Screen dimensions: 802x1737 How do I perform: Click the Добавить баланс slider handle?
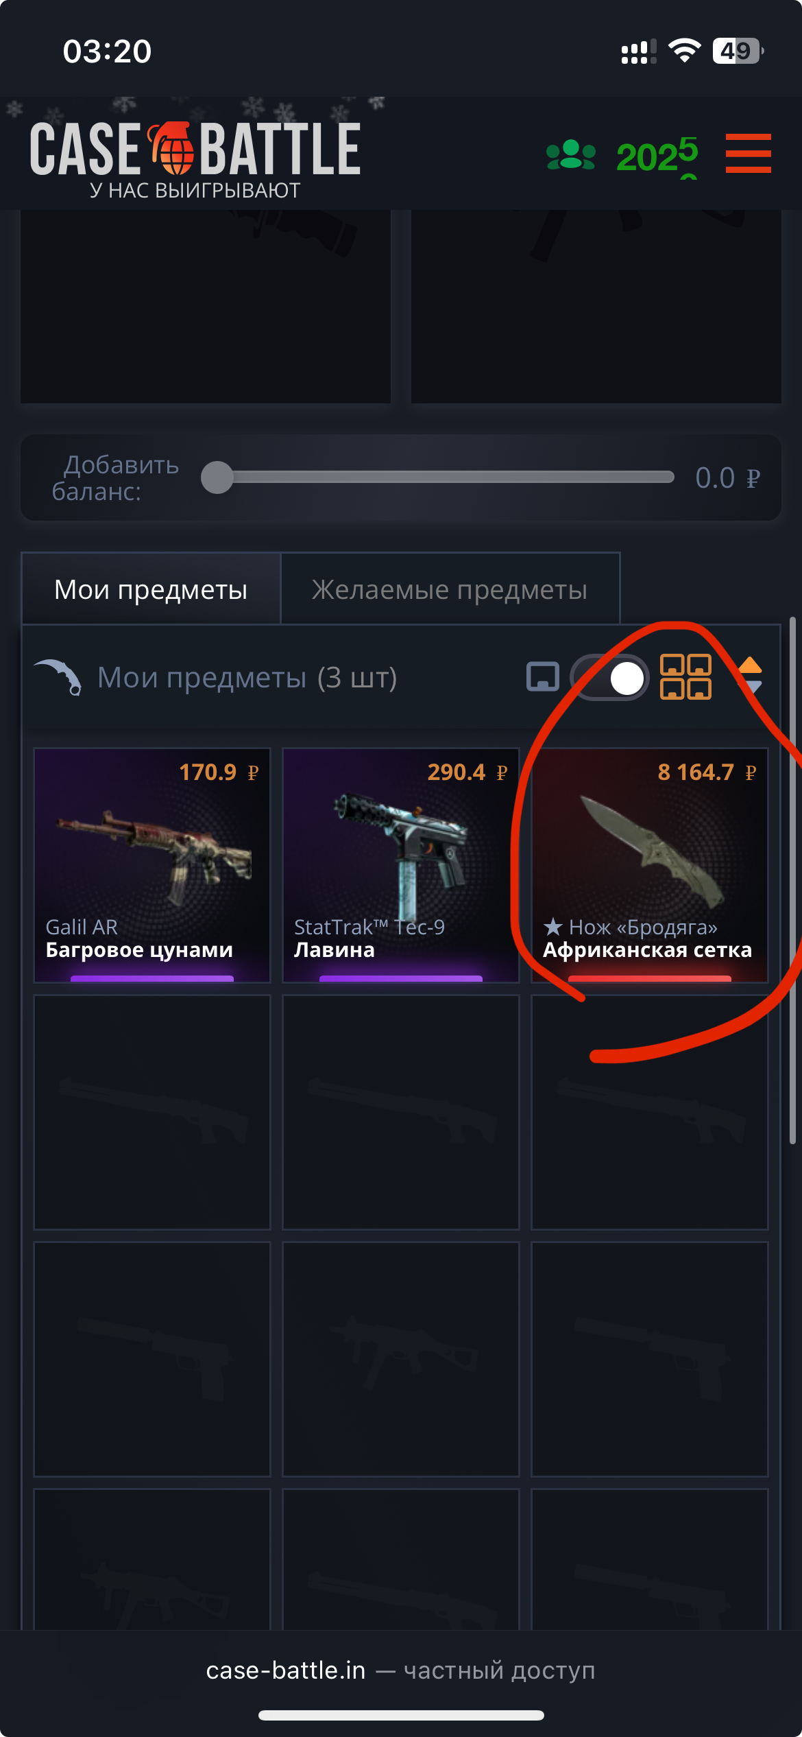click(217, 477)
